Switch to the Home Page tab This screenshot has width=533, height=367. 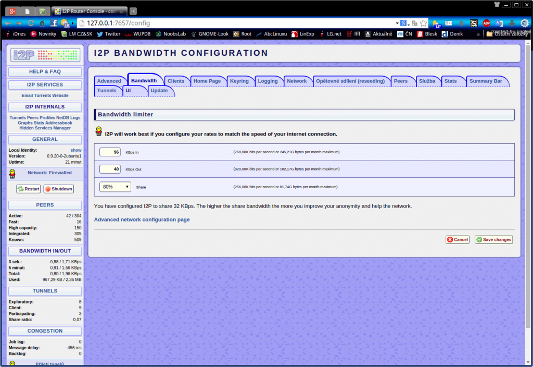pyautogui.click(x=207, y=81)
